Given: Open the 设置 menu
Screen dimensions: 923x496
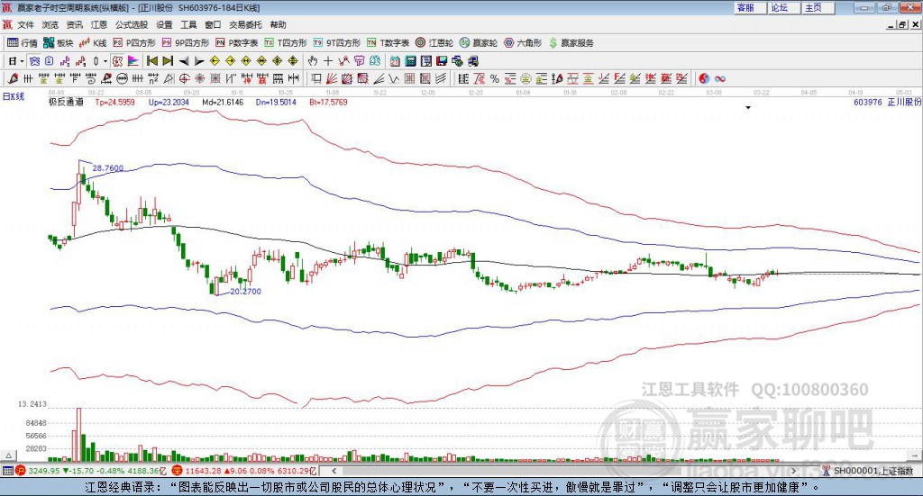Looking at the screenshot, I should (x=164, y=24).
